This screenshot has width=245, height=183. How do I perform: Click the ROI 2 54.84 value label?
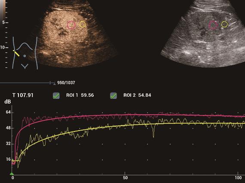[x=137, y=95]
